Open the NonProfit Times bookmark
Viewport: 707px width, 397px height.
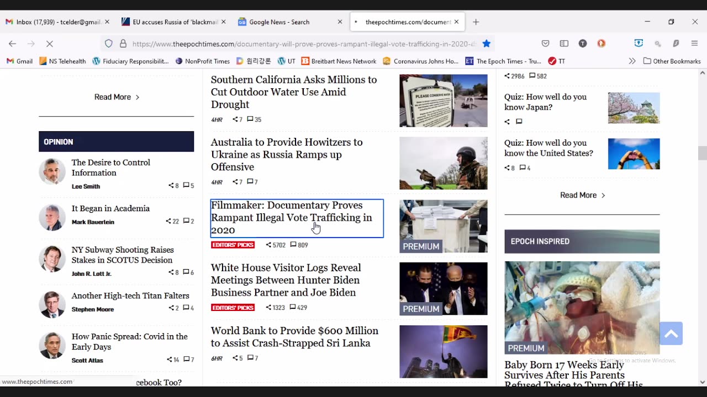pyautogui.click(x=202, y=61)
